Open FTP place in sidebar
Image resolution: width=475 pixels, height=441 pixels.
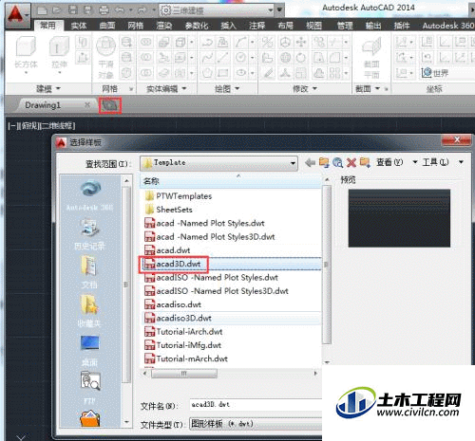[x=90, y=388]
